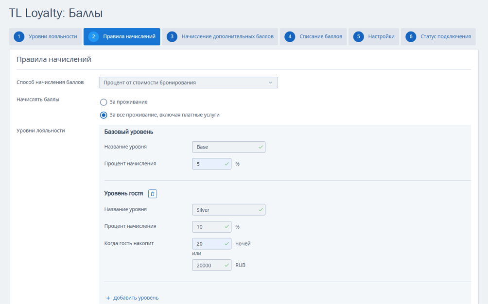Image resolution: width=488 pixels, height=304 pixels.
Task: Switch to 'Правила начислений' tab
Action: (x=122, y=37)
